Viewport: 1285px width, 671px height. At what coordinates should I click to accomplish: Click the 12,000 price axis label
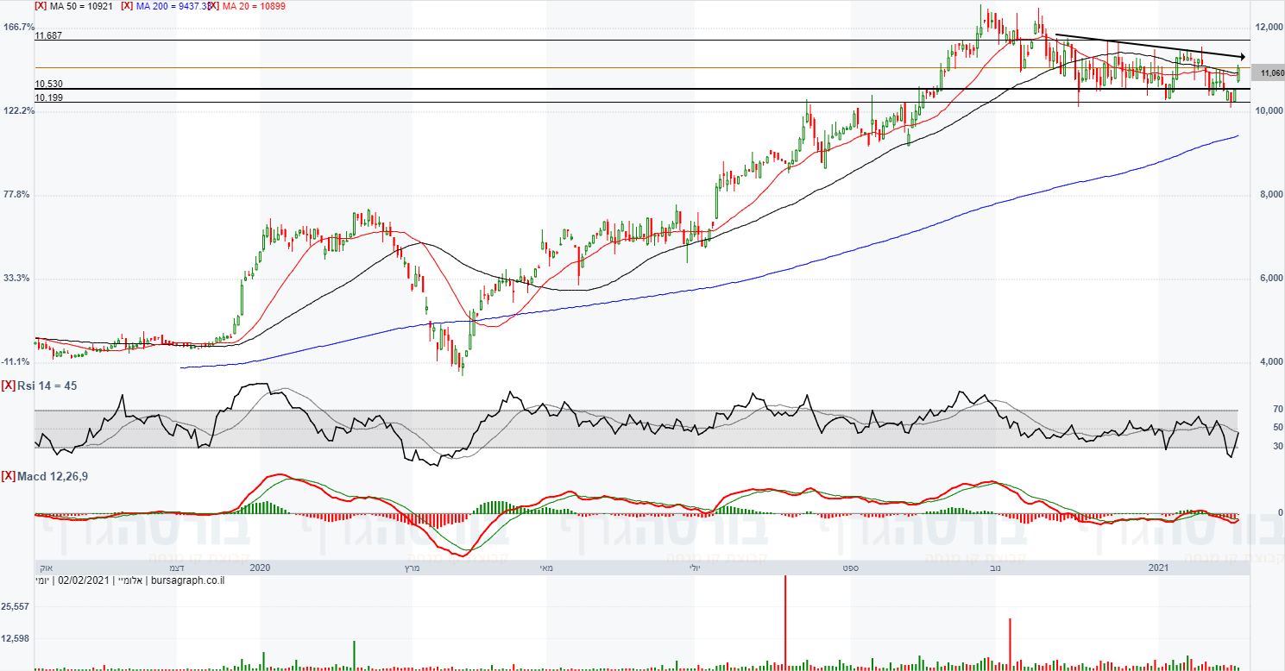(1269, 28)
